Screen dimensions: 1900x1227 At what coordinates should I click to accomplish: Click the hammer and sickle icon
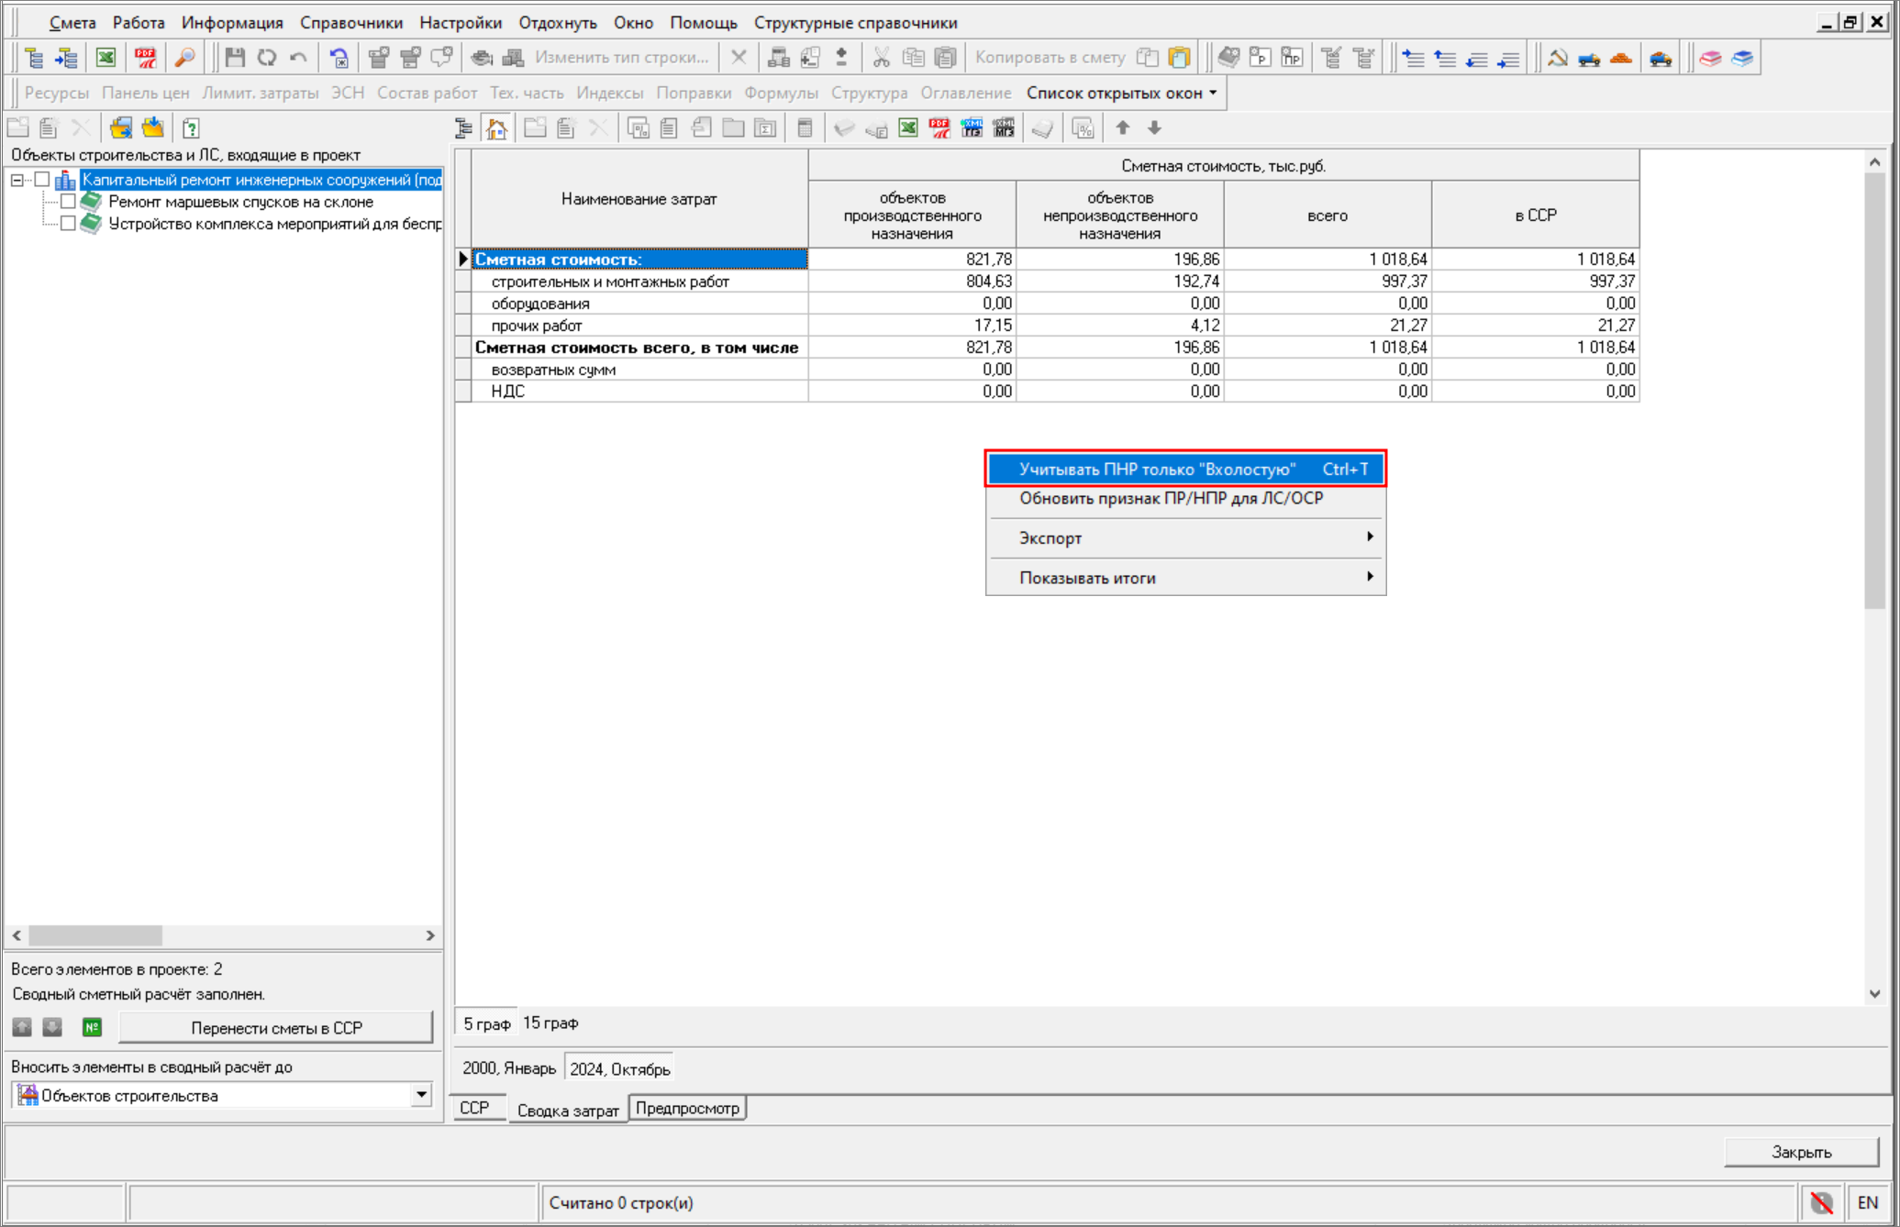[1557, 58]
